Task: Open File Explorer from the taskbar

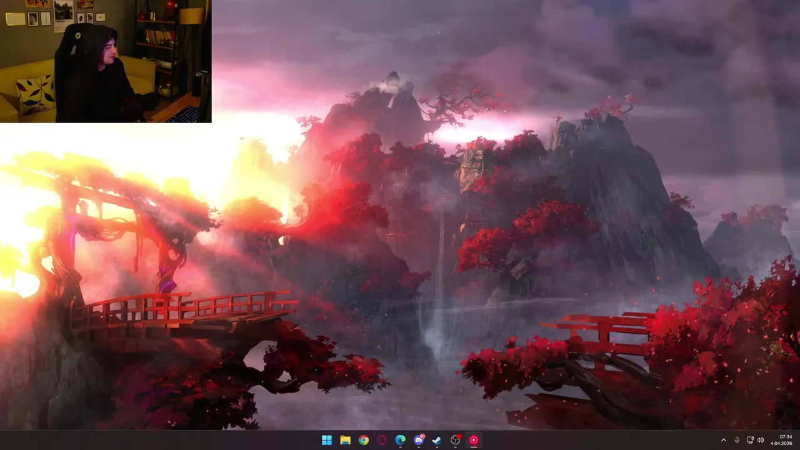Action: click(x=345, y=440)
